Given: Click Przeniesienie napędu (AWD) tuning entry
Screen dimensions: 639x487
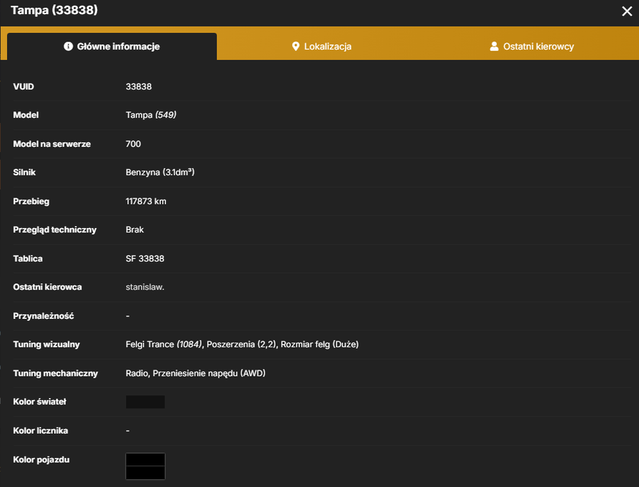Looking at the screenshot, I should 209,373.
